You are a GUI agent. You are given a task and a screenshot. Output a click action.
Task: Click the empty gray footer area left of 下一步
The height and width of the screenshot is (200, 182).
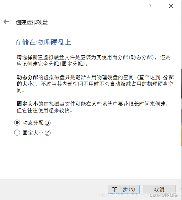pos(54,189)
